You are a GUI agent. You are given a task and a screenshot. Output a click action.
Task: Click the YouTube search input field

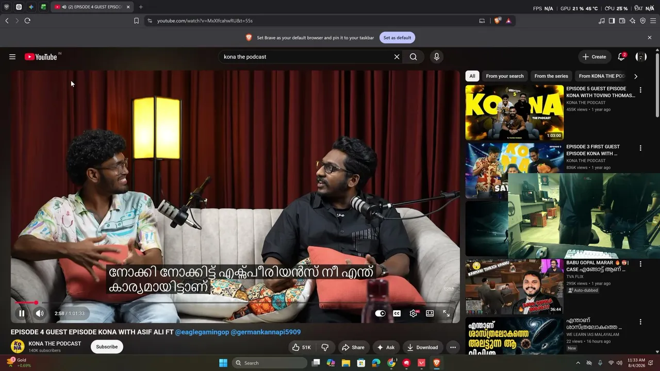306,57
